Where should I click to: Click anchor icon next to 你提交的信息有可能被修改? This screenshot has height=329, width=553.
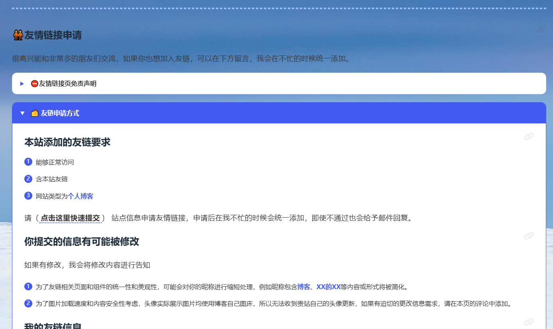point(529,236)
